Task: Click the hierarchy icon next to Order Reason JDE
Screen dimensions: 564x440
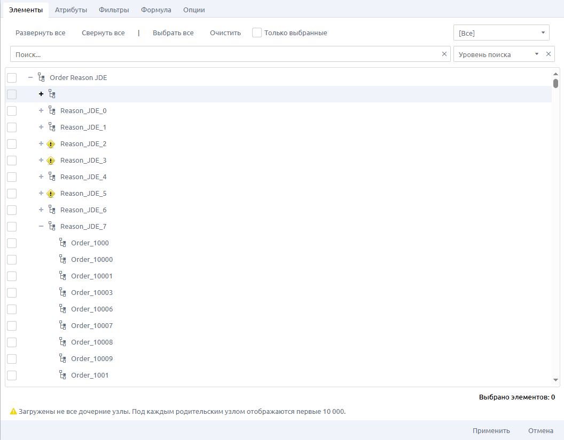Action: click(41, 78)
